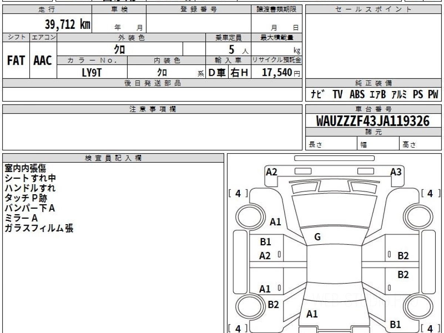Click the 内装色 header
The height and width of the screenshot is (333, 444).
click(x=166, y=60)
